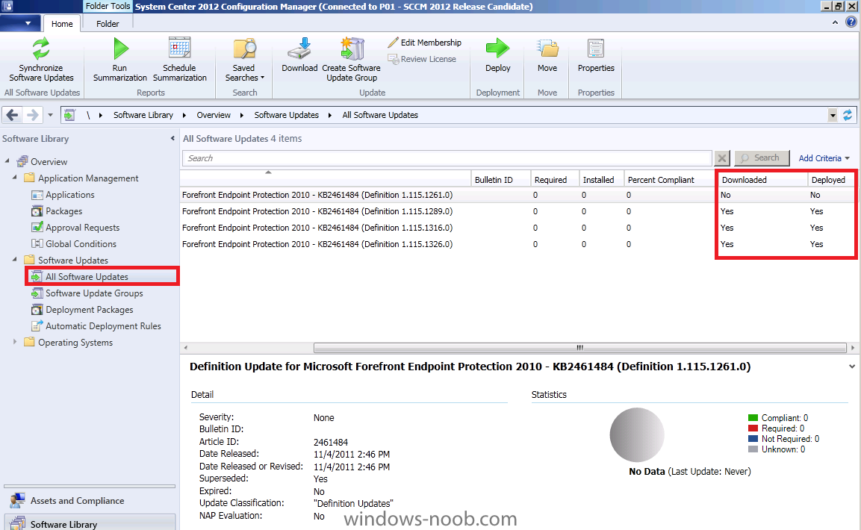861x530 pixels.
Task: Sort by Deployed column header
Action: [831, 179]
